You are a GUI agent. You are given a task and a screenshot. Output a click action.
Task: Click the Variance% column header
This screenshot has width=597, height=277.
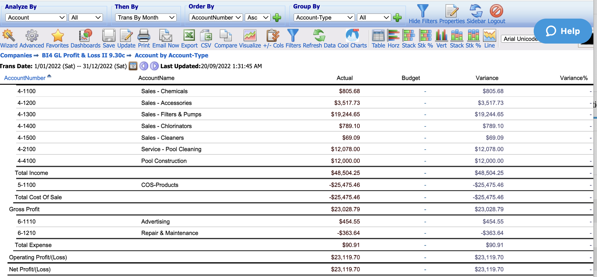tap(574, 78)
